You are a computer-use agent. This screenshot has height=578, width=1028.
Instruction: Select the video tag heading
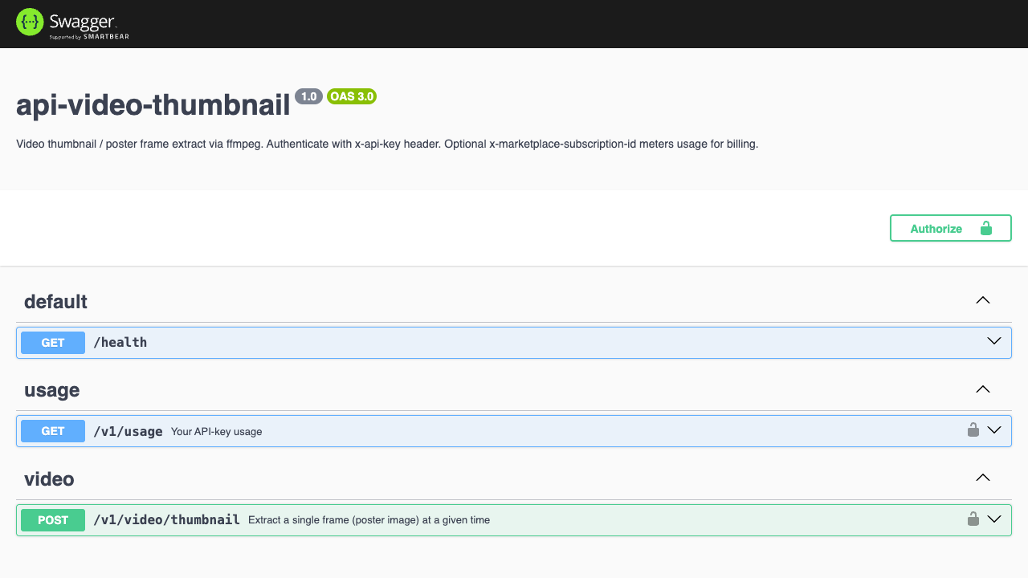coord(49,479)
